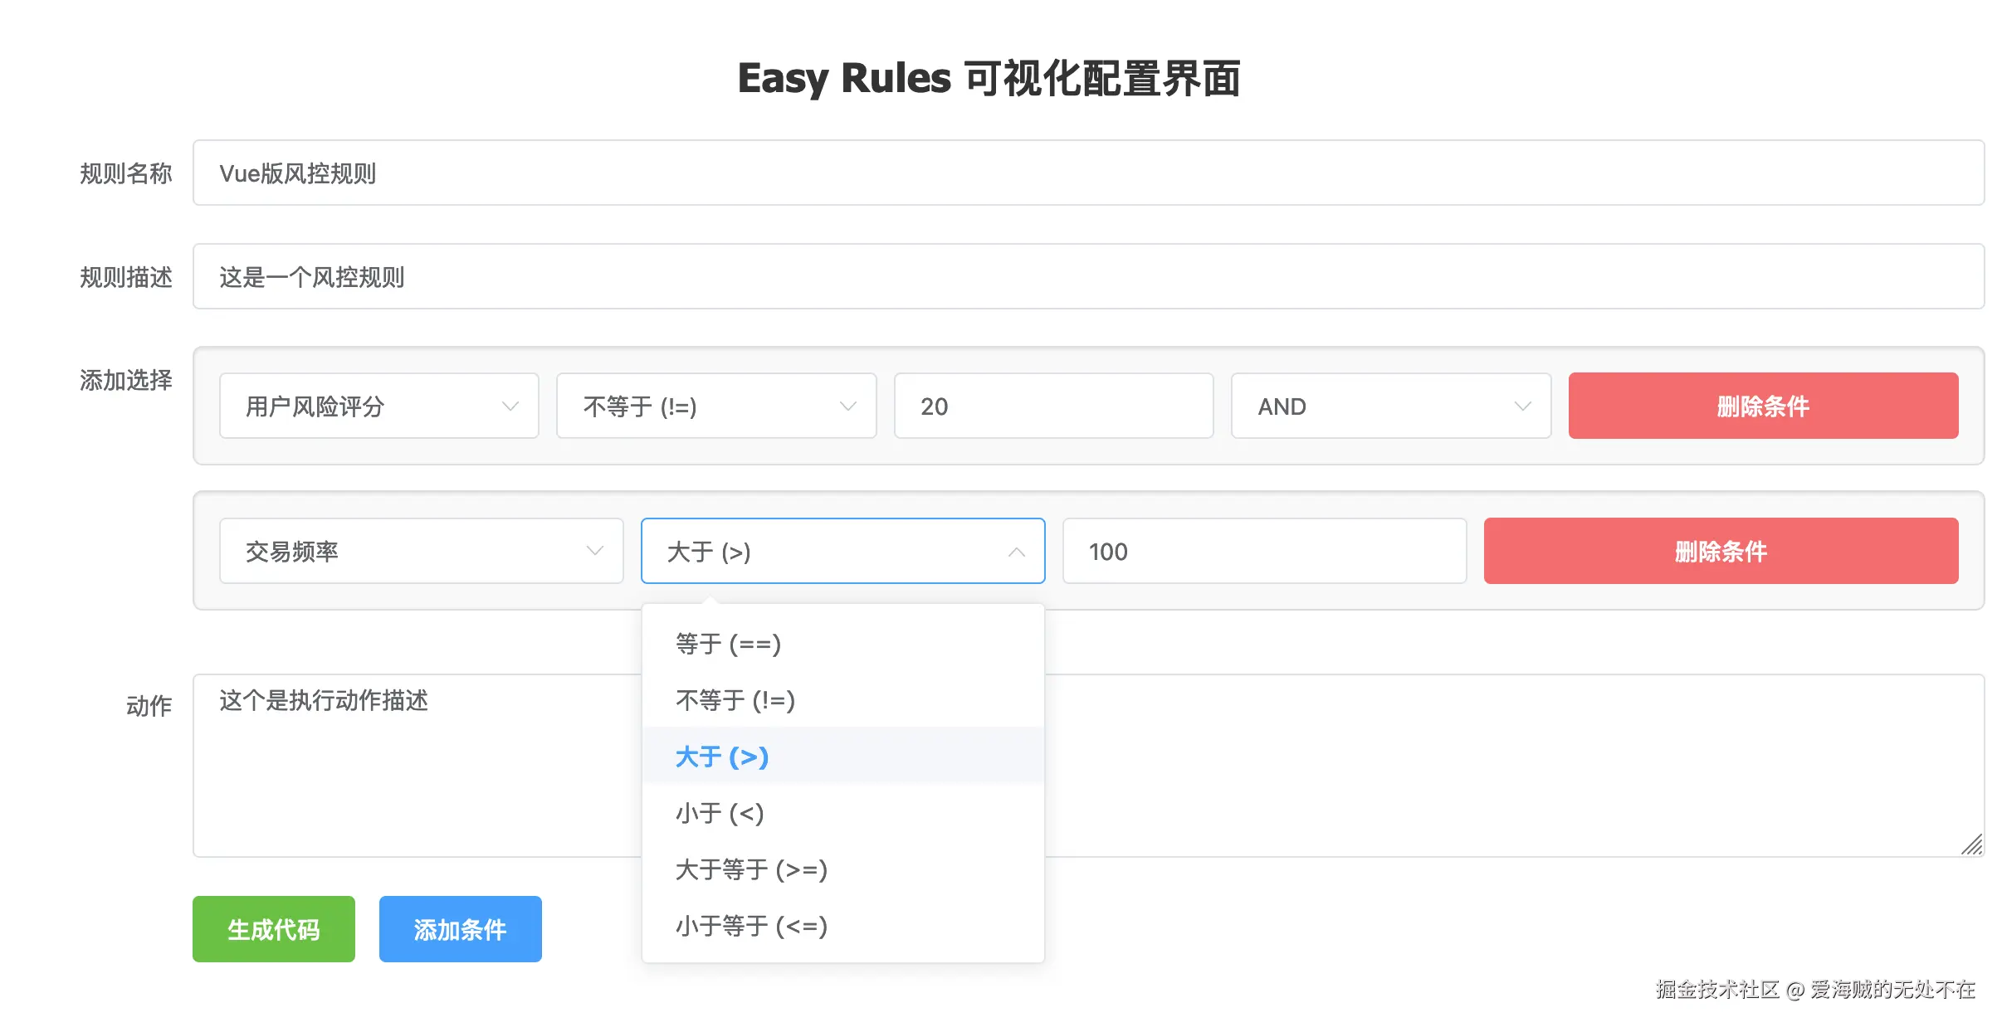Pick 小于 (<) from the operator list

720,813
